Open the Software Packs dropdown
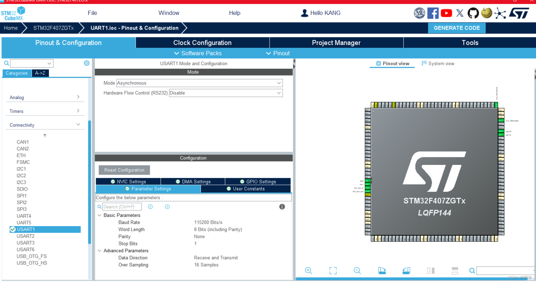 [x=198, y=53]
